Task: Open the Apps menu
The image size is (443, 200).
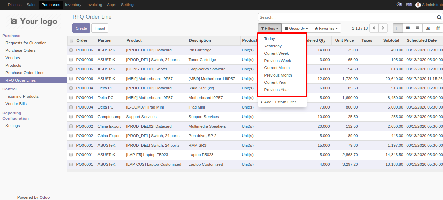Action: [x=111, y=5]
